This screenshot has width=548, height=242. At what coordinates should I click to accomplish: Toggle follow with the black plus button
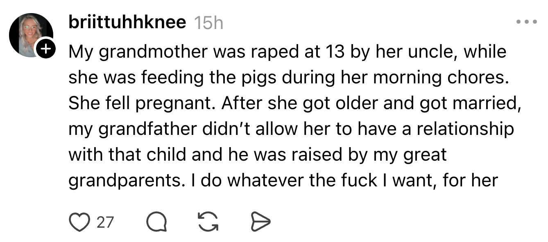coord(45,49)
